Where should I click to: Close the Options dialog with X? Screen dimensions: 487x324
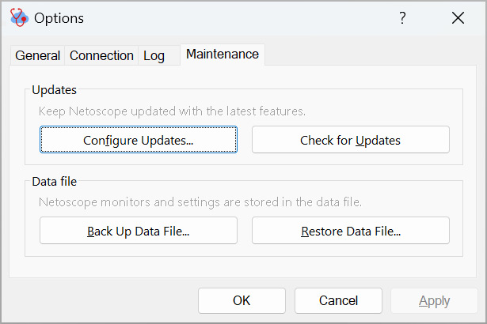click(458, 18)
